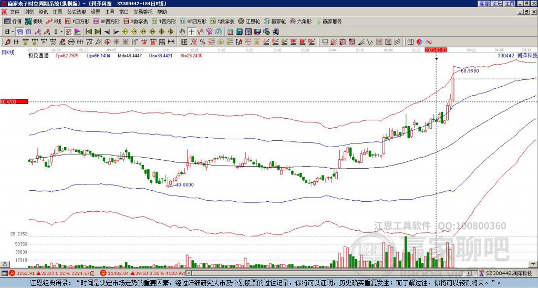538x288 pixels.
Task: Select the red fan lines tool
Action: click(x=334, y=42)
